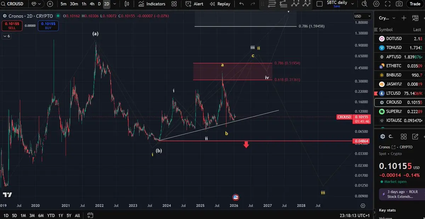Take a chart snapshot with camera icon
Image resolution: width=425 pixels, height=219 pixels.
coord(399,4)
